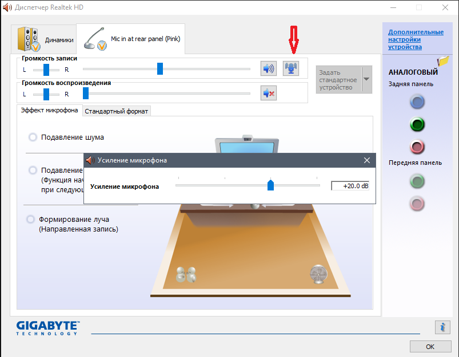Enable Формирование луча beam forming option
This screenshot has height=357, width=459.
[30, 220]
